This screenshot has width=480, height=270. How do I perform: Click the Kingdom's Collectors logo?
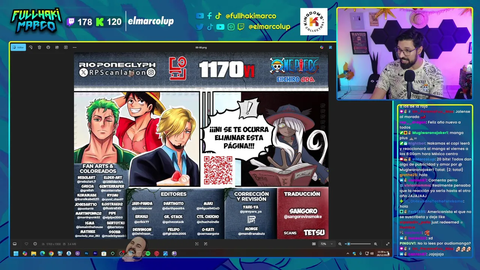[314, 22]
